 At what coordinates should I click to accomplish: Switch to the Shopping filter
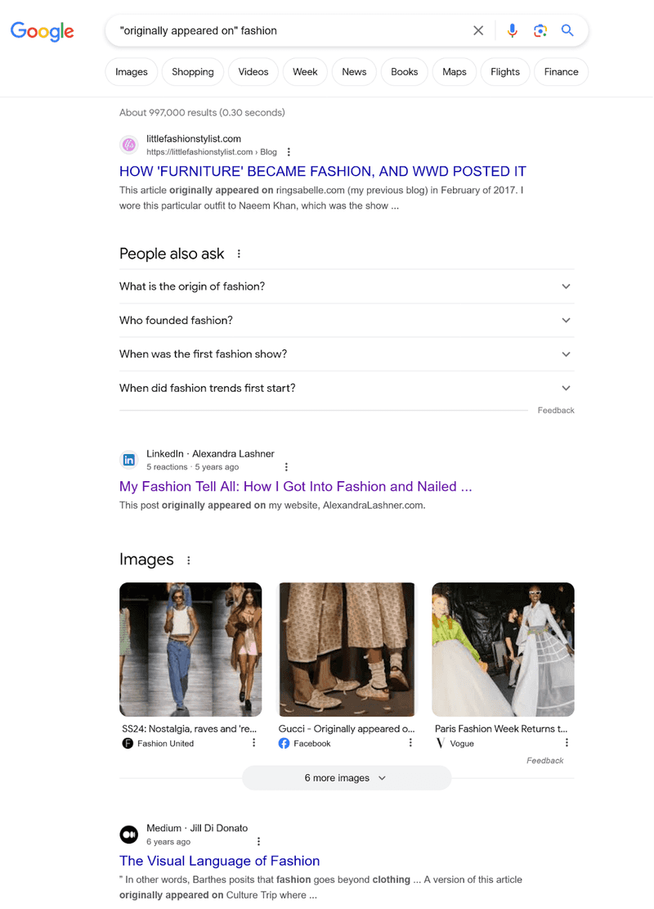[193, 72]
